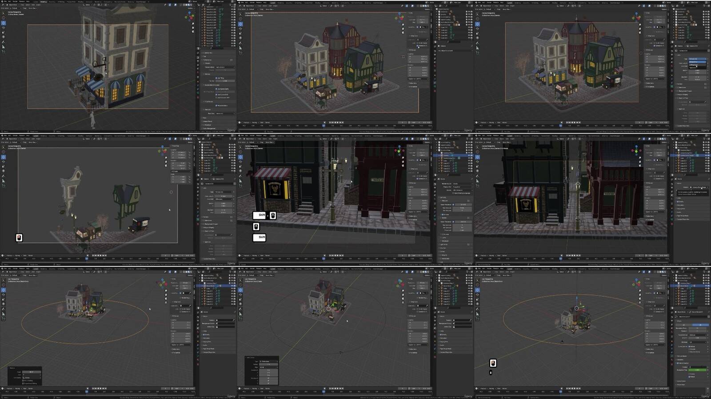
Task: Click the blue Z move arrow in green-slider screenshot
Action: 577,298
